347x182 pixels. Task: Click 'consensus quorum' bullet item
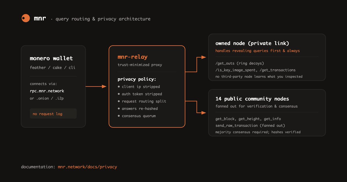(x=137, y=116)
